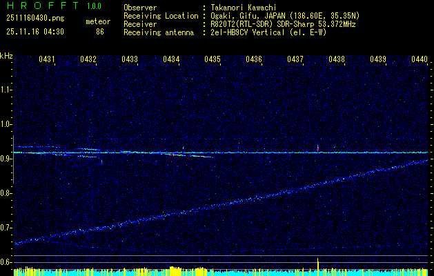Click the Receiver label
The width and height of the screenshot is (434, 276).
tap(140, 24)
